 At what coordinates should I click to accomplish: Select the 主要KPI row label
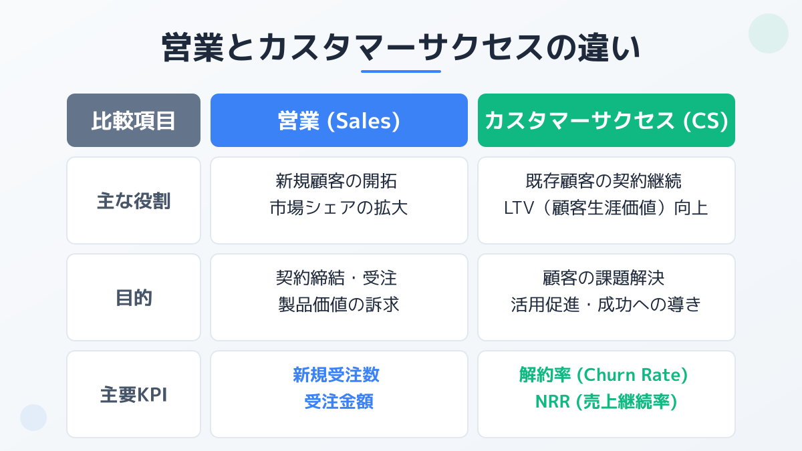(x=134, y=394)
